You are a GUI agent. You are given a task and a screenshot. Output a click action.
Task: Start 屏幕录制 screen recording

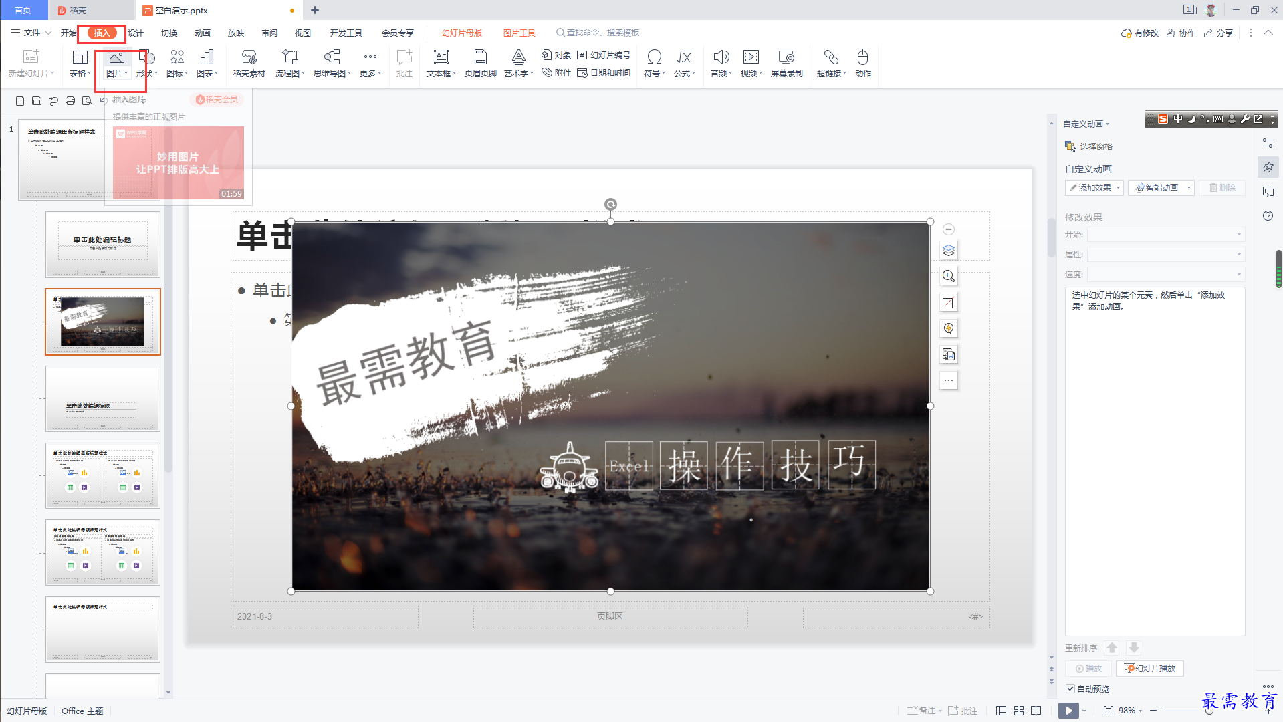coord(786,64)
